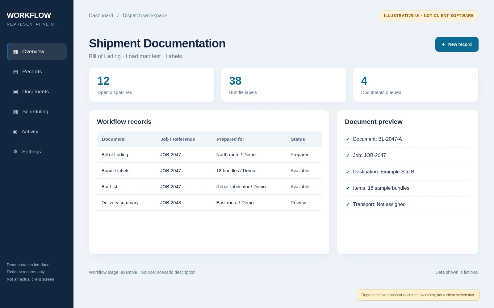Create a New record
The width and height of the screenshot is (494, 308).
tap(457, 44)
